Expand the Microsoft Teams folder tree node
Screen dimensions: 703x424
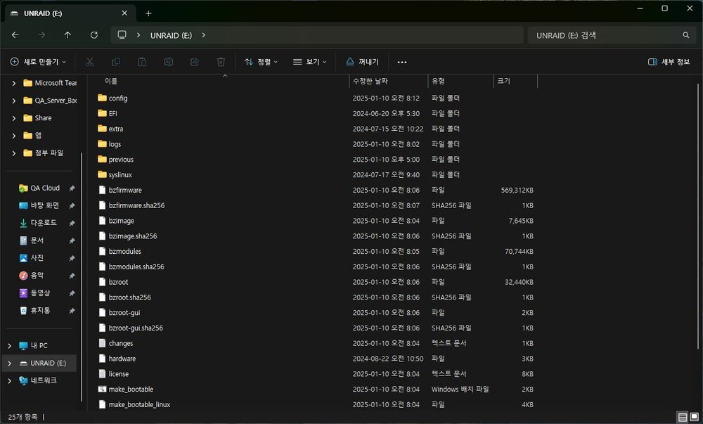point(14,84)
